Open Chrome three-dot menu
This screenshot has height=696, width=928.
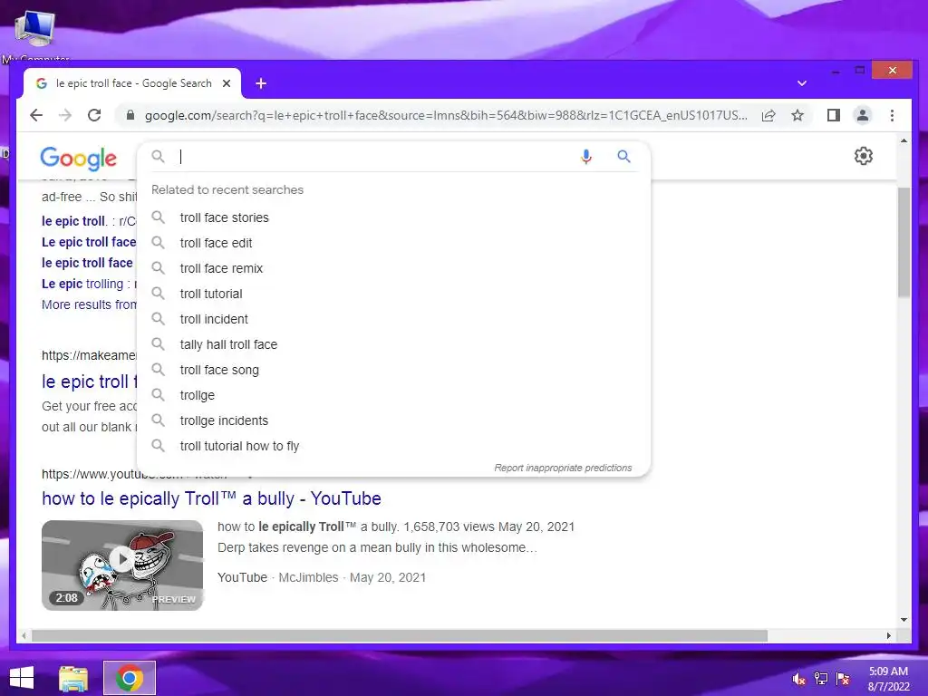point(892,115)
